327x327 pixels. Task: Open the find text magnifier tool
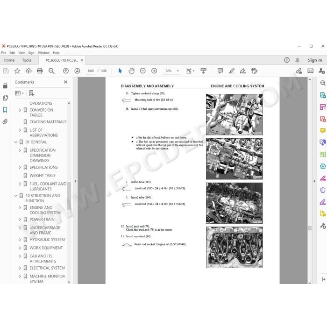click(51, 71)
